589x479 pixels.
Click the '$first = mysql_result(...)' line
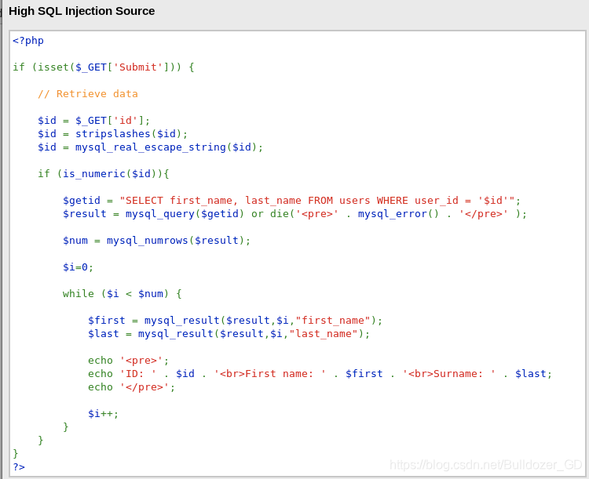click(235, 321)
